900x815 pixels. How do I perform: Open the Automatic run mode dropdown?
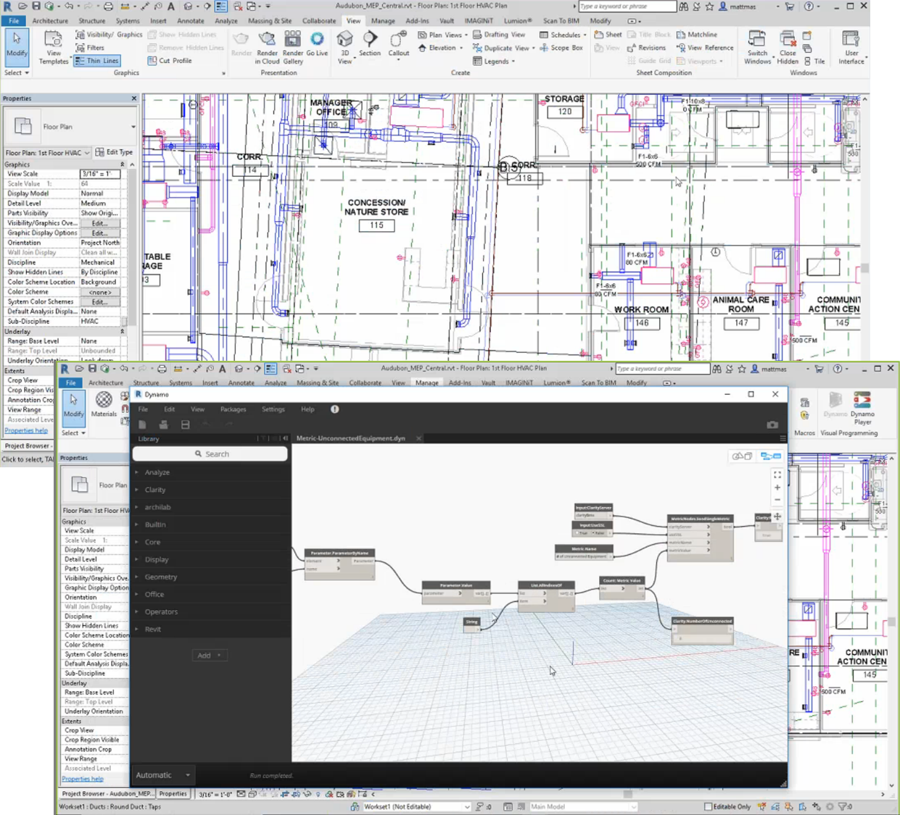tap(163, 775)
